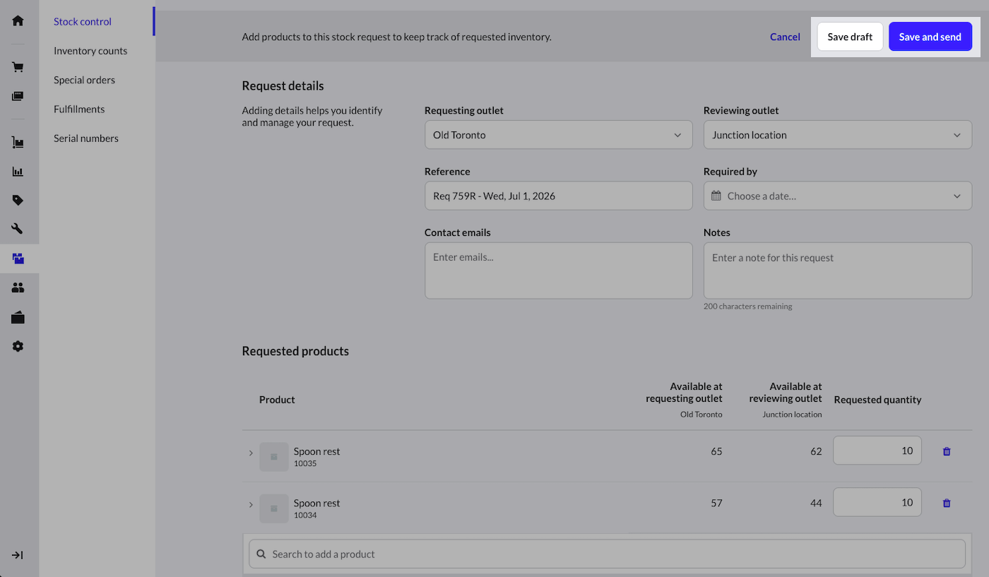Viewport: 989px width, 577px height.
Task: Click the value 44 at reviewing outlet
Action: click(816, 503)
